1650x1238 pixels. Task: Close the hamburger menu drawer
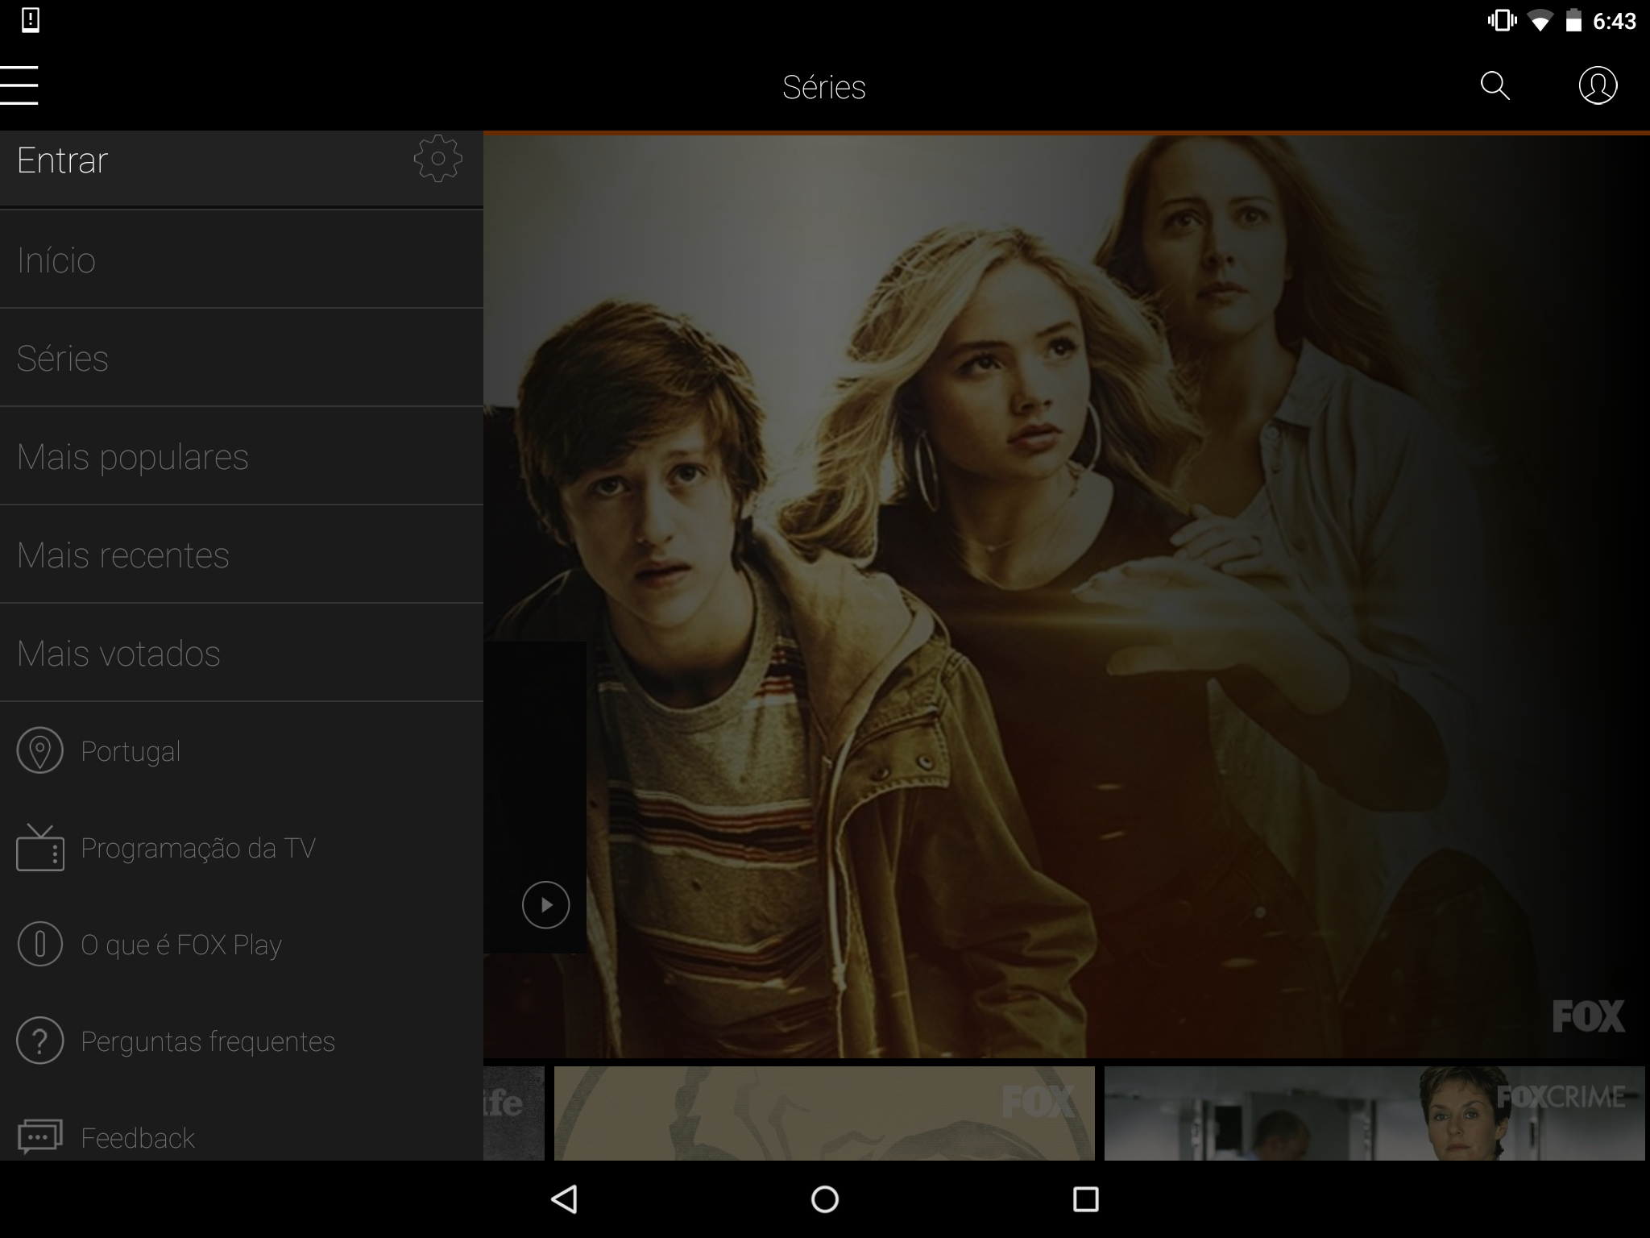[x=19, y=85]
